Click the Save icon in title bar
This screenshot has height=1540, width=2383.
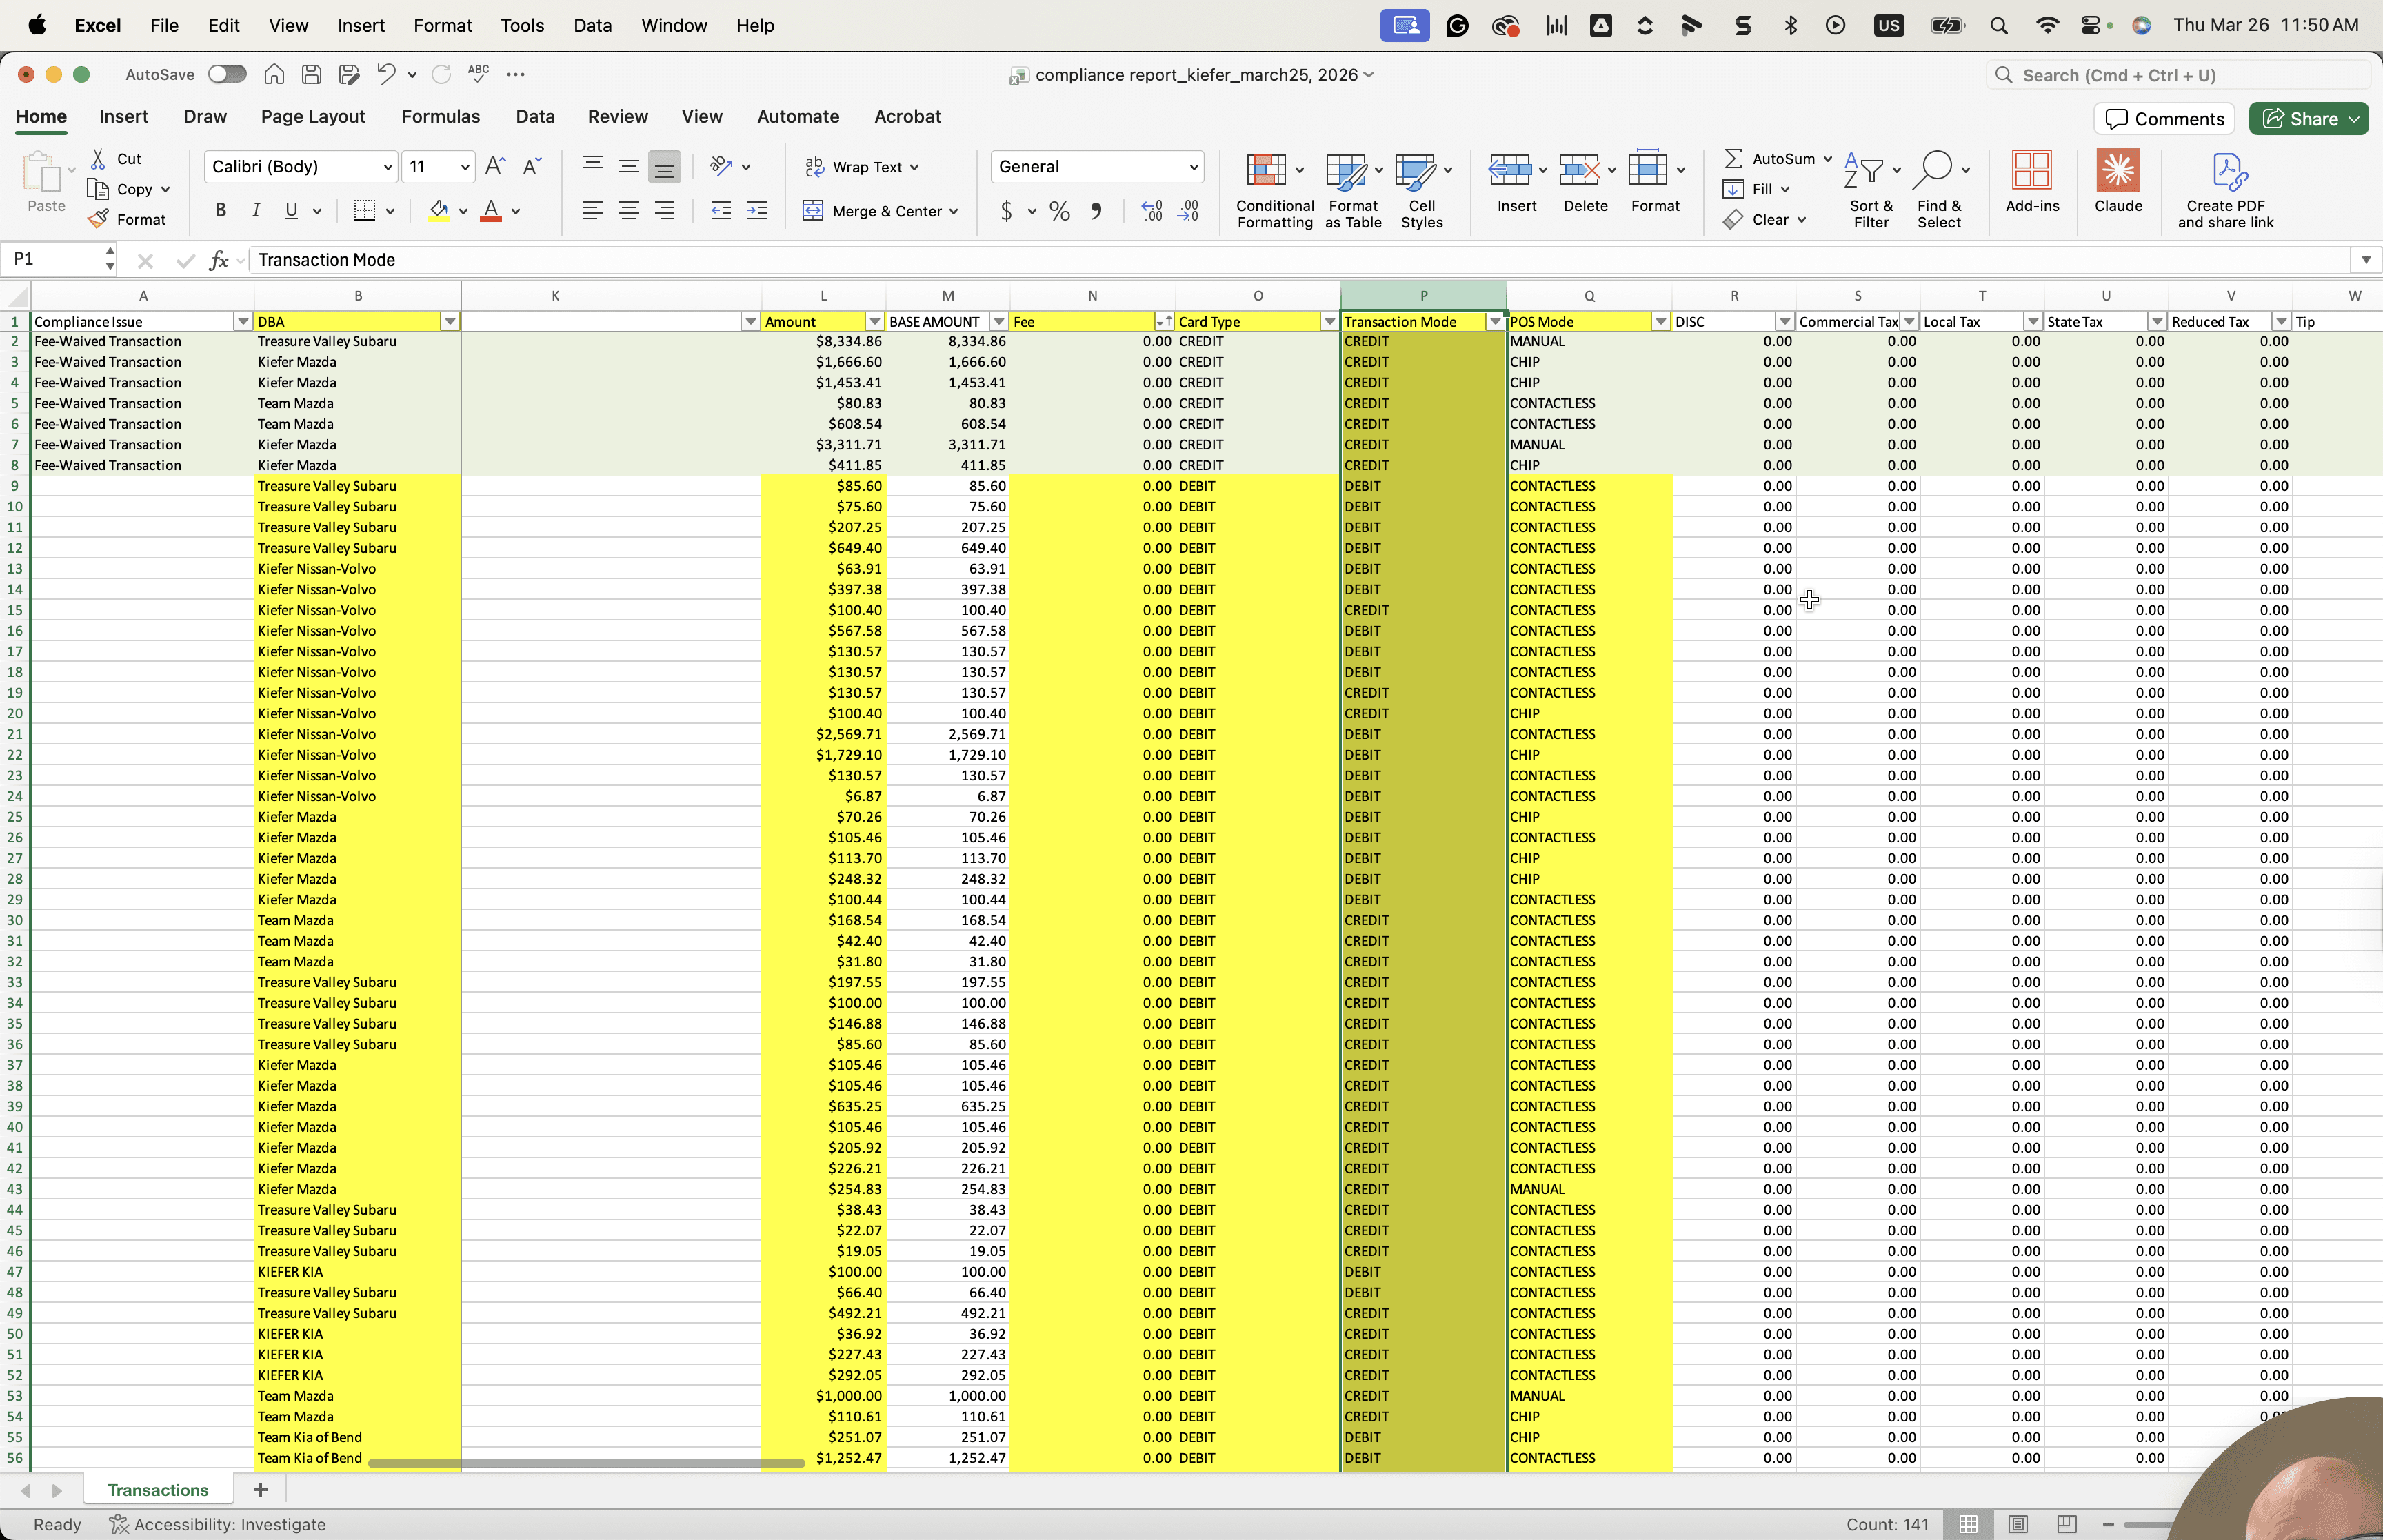[x=311, y=74]
